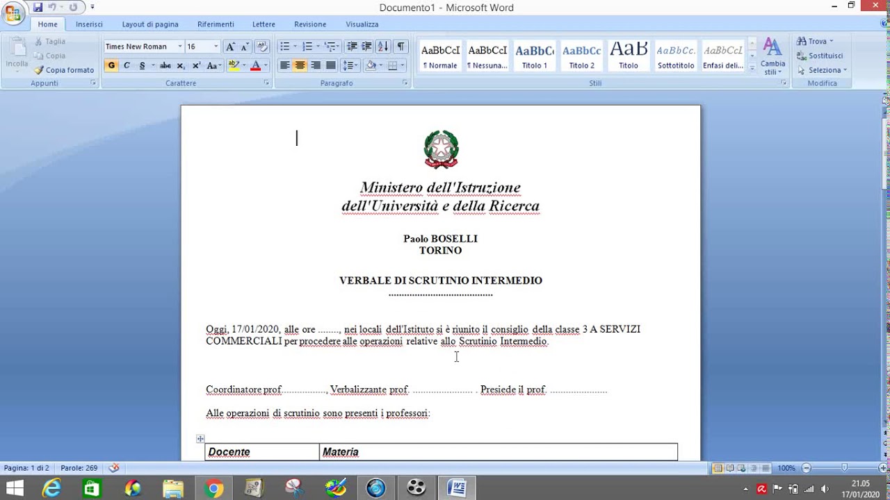Toggle bold (G) formatting
This screenshot has width=890, height=500.
point(111,65)
